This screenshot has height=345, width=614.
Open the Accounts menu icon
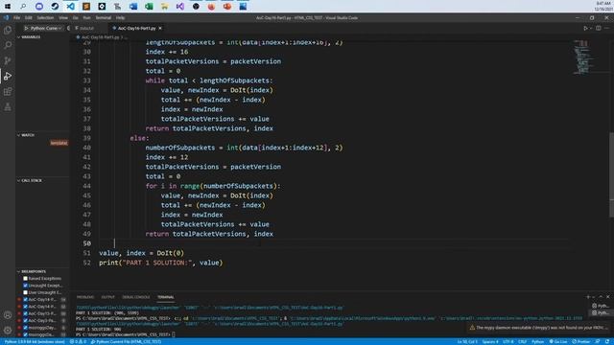[x=8, y=315]
